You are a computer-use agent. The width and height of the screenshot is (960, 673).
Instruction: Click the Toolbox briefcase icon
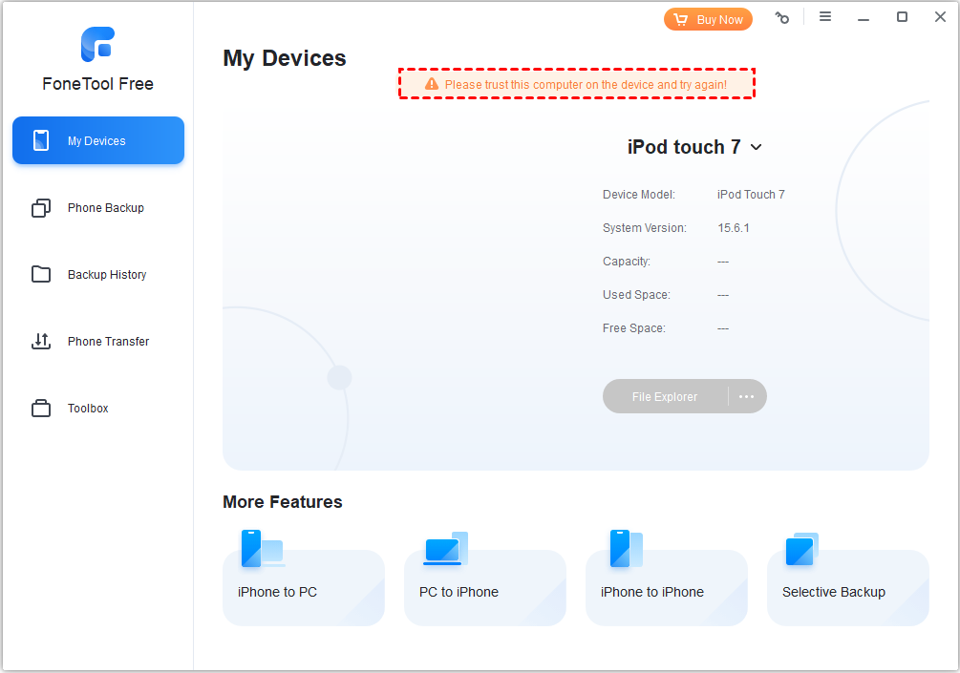(41, 409)
